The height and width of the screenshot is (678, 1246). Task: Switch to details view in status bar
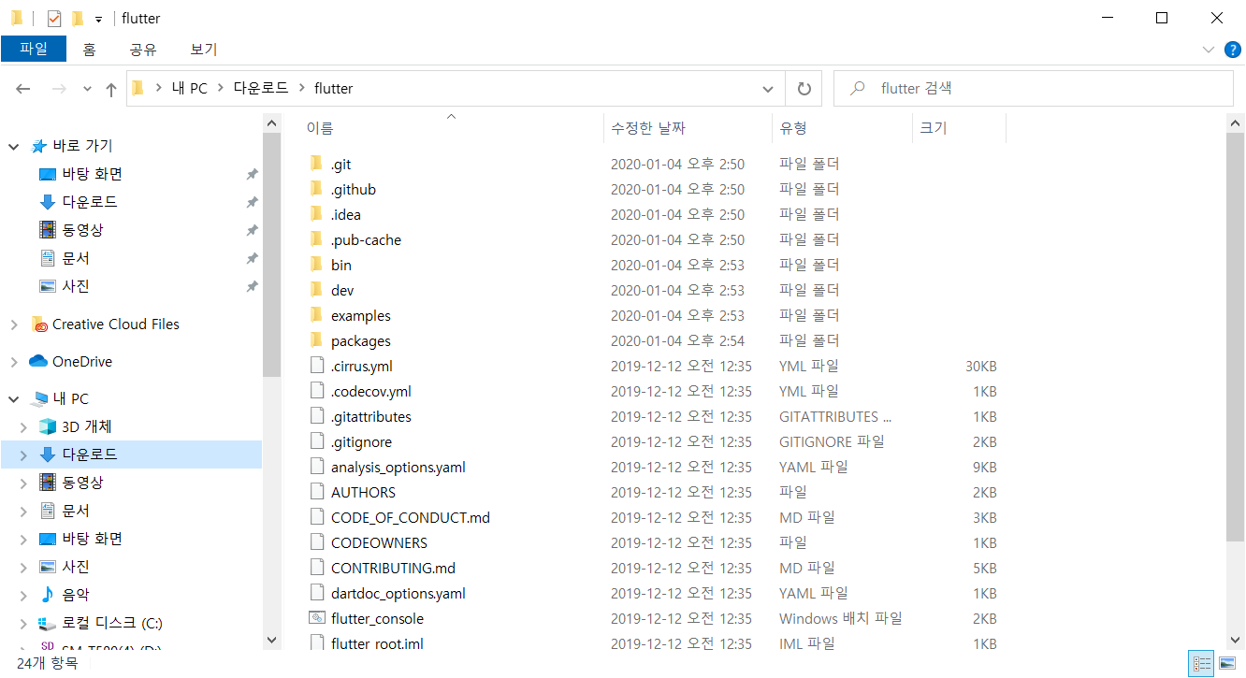(1201, 663)
